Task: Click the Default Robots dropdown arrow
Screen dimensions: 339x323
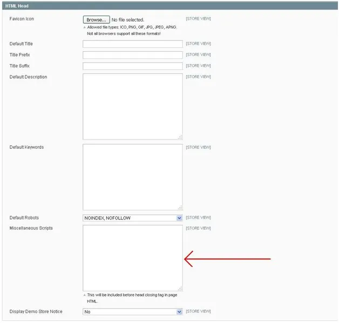Action: (179, 218)
